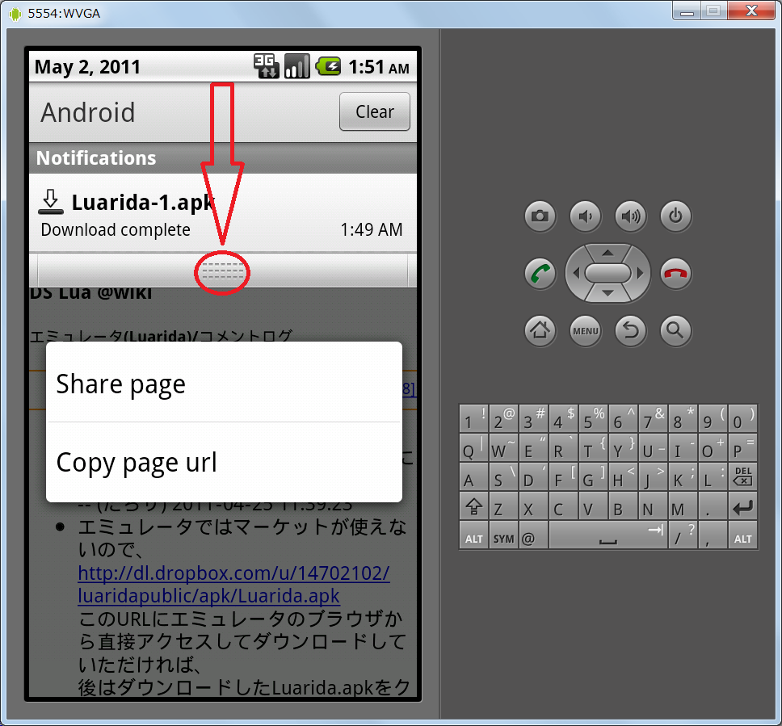Click the period key on emulator keyboard
Screen dimensions: 782x726
tap(713, 506)
